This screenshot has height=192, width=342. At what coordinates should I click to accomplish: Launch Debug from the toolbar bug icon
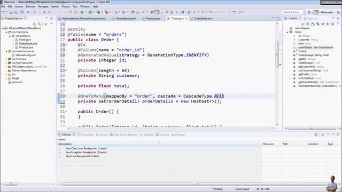pos(82,12)
